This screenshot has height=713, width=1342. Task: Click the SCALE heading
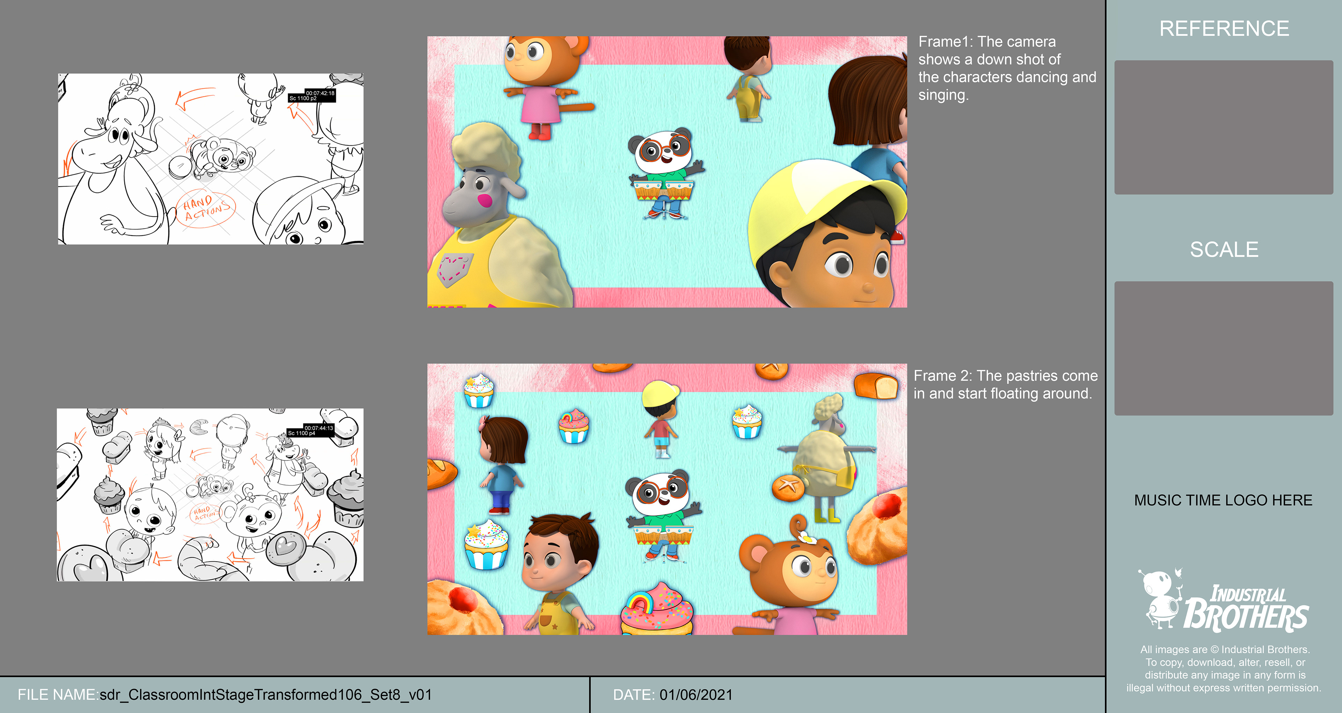tap(1224, 250)
